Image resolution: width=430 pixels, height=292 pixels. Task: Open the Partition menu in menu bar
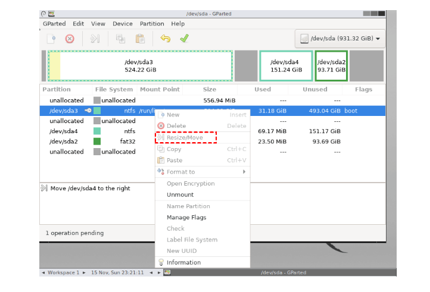152,24
